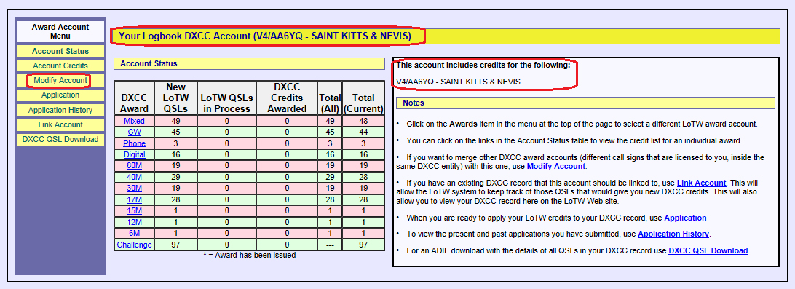Open Account Credits menu item

tap(60, 66)
